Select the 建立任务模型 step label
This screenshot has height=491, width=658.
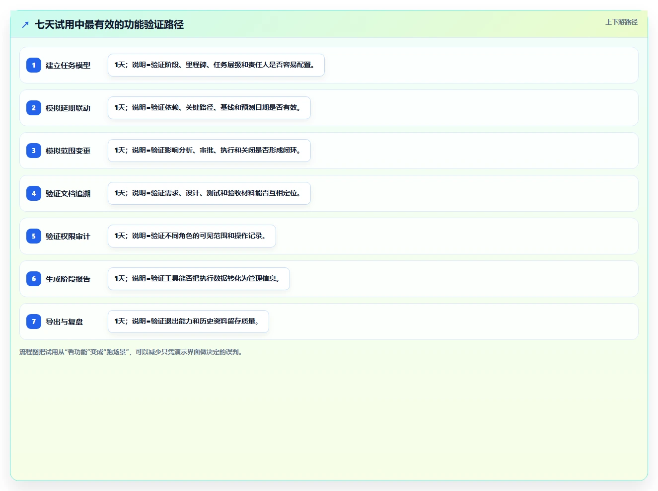click(68, 65)
